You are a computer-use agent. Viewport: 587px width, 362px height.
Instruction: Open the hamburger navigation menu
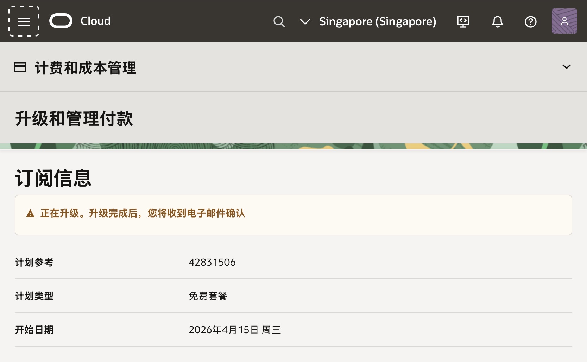(x=24, y=21)
